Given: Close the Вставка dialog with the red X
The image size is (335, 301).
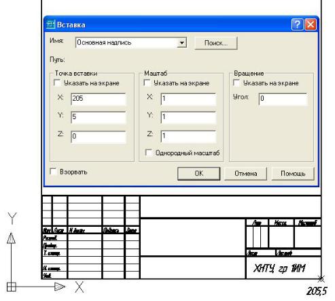Looking at the screenshot, I should pos(311,25).
